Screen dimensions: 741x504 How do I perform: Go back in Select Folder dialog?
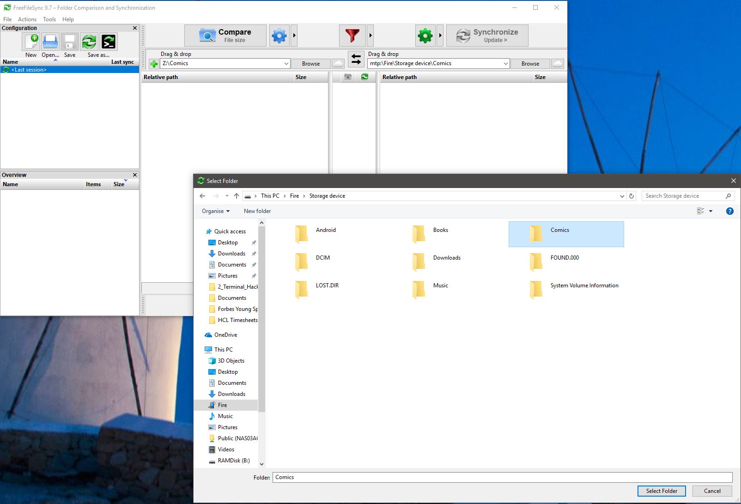(x=202, y=196)
